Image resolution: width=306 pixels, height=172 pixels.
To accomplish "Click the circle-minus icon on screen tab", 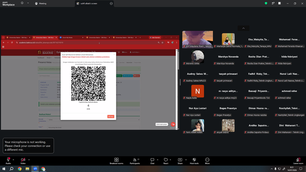I will tap(111, 3).
